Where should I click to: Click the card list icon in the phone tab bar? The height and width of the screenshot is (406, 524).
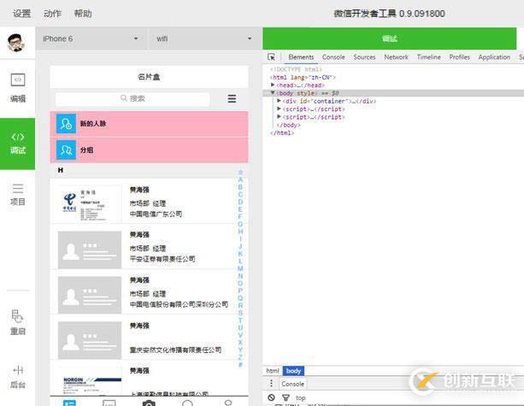click(69, 403)
